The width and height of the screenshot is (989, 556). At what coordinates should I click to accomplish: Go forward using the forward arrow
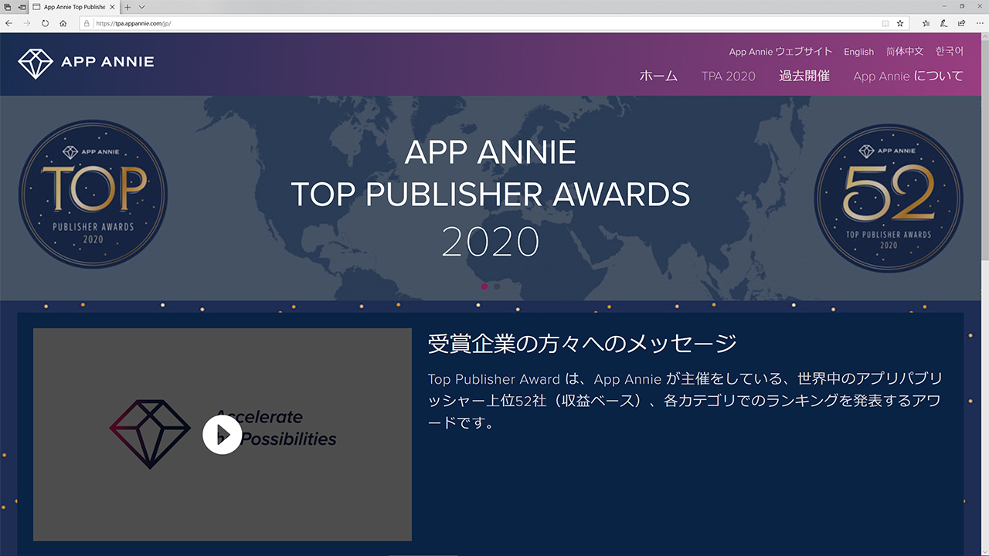(26, 23)
